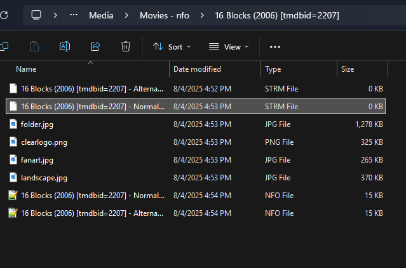Click the Paste clipboard icon
This screenshot has width=406, height=268.
pyautogui.click(x=34, y=46)
